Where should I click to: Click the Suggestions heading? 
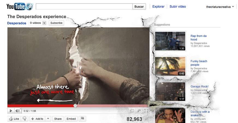click(162, 25)
